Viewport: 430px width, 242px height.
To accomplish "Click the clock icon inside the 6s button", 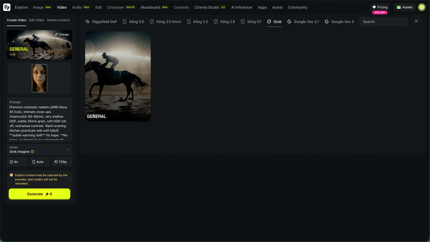I will tap(11, 162).
